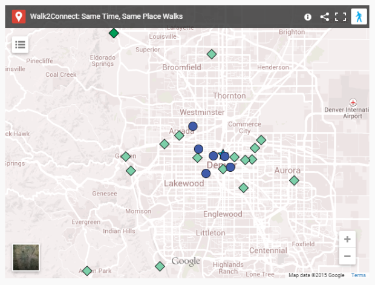Click the Morrison town label
Screen dimensions: 375x285
point(139,211)
